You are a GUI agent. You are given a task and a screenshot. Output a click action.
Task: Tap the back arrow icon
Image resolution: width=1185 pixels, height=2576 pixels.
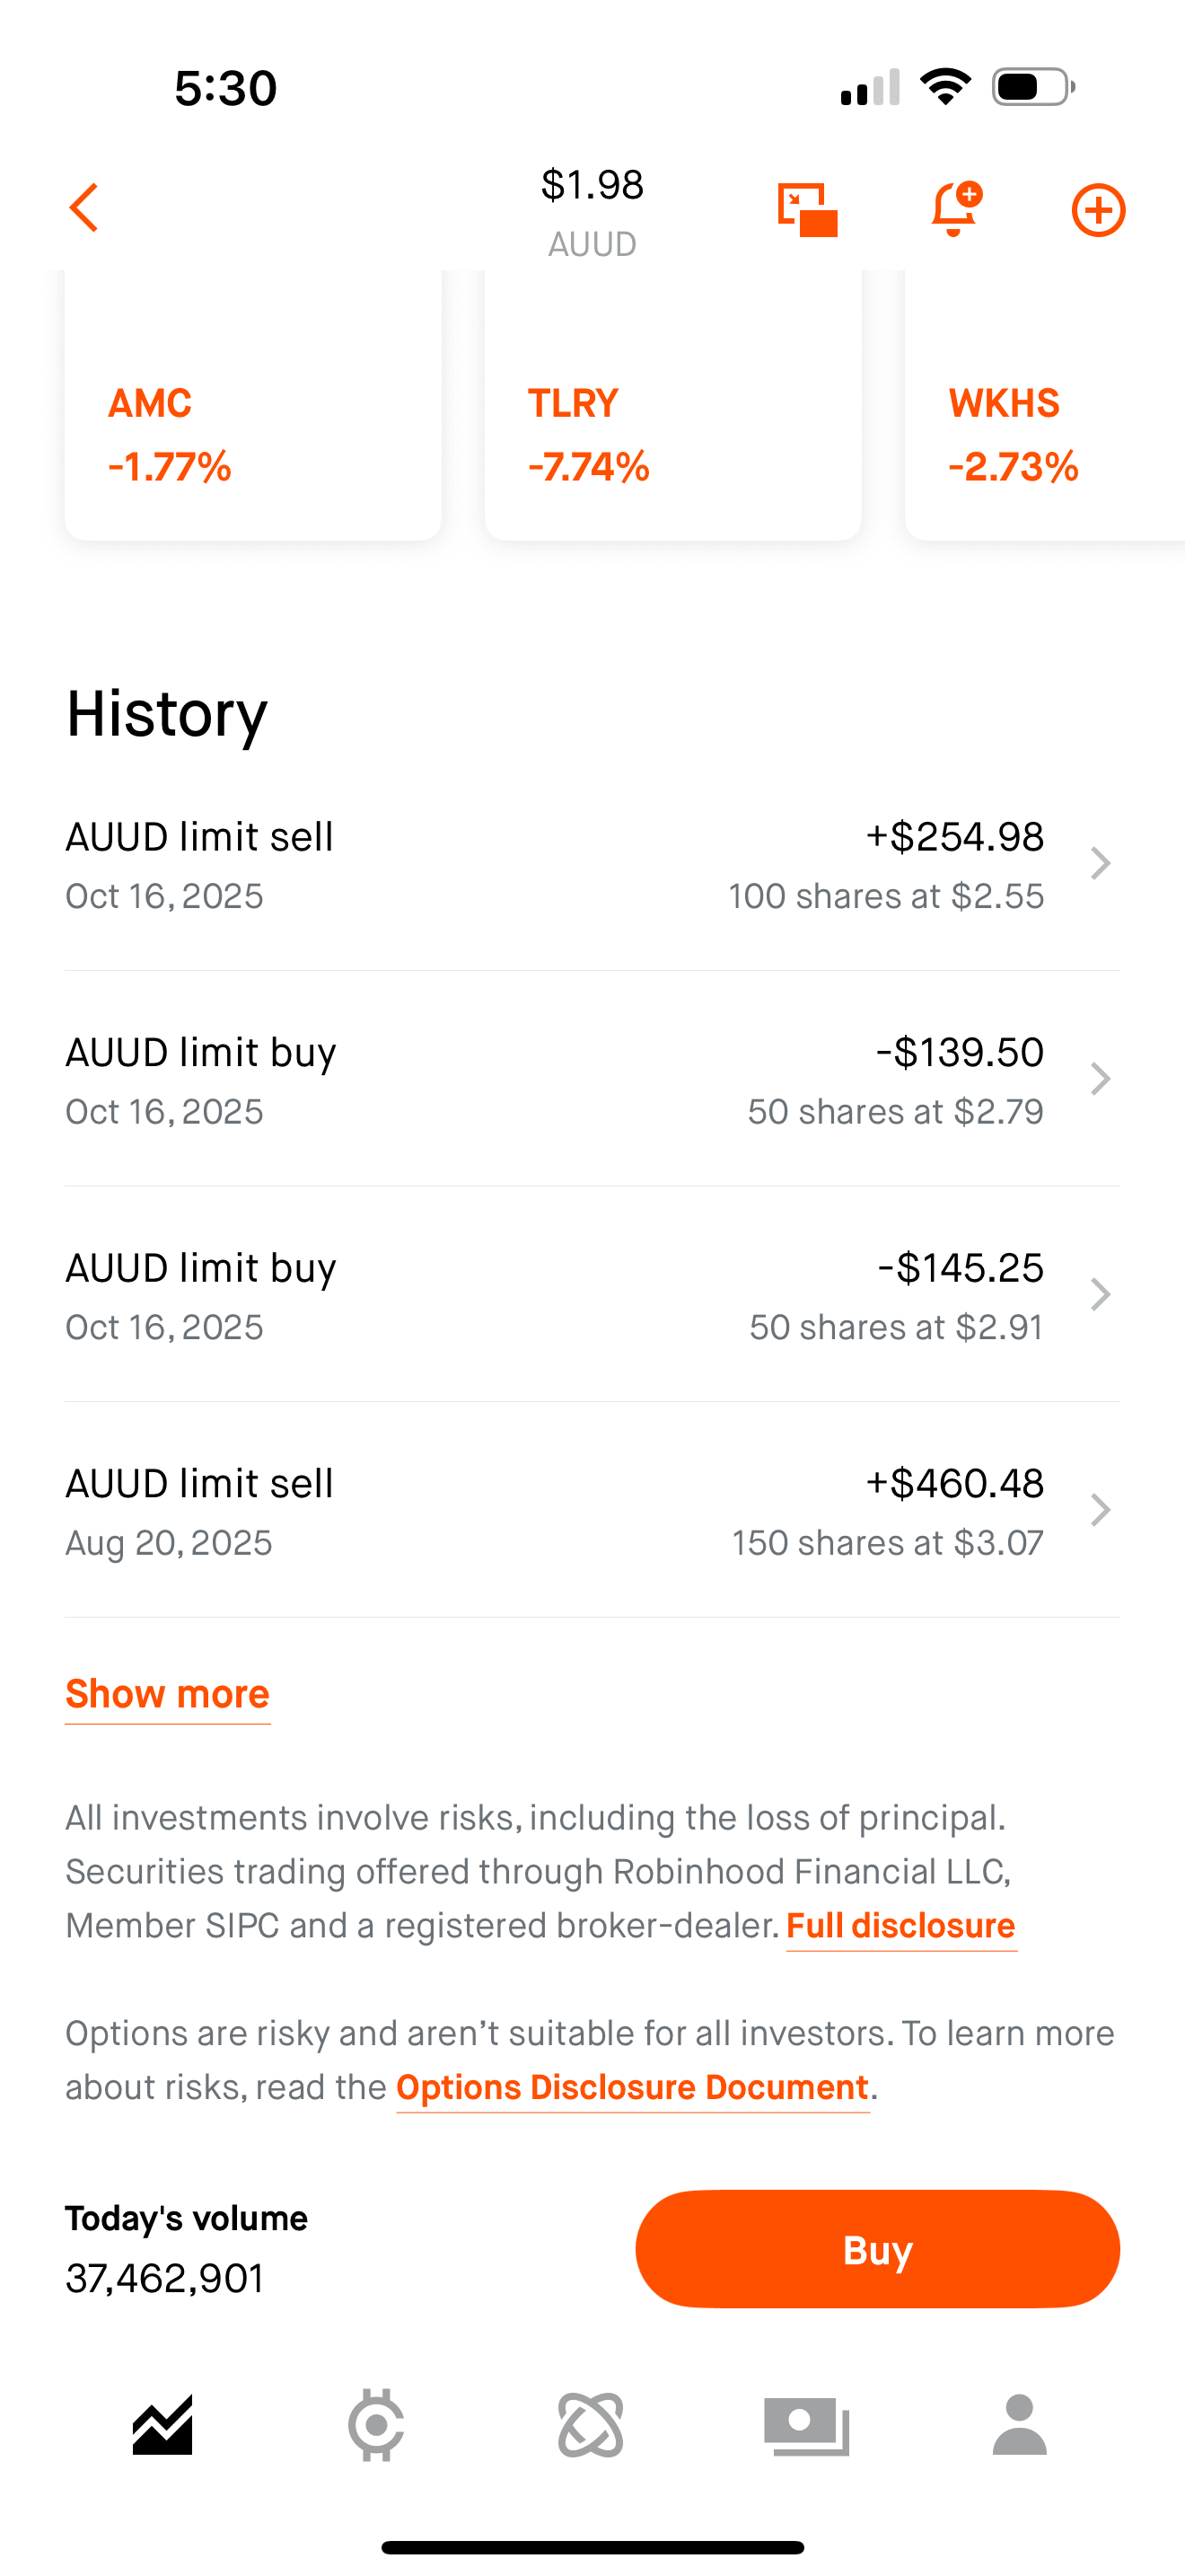(83, 208)
